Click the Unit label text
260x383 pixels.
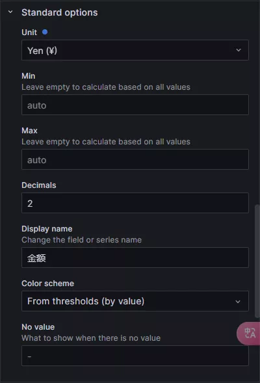point(29,33)
